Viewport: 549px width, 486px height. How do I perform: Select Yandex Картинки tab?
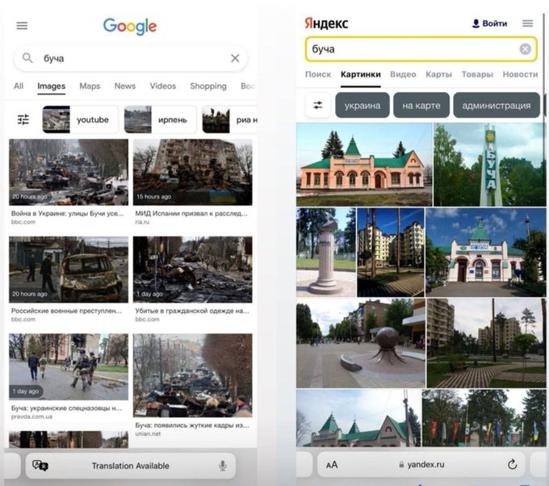[x=361, y=74]
